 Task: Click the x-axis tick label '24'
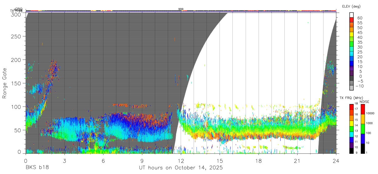(336, 160)
